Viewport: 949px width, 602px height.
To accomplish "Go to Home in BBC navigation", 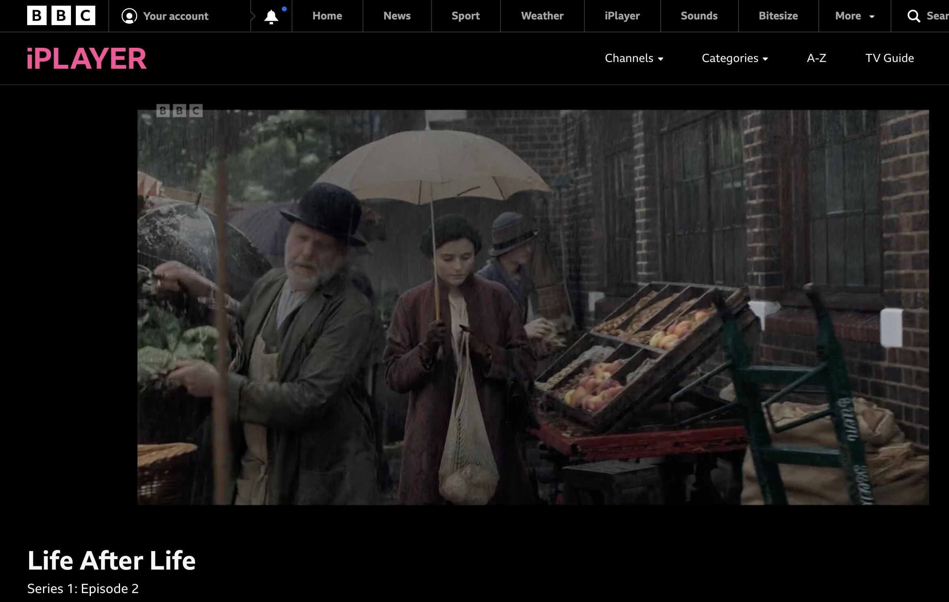I will 327,16.
